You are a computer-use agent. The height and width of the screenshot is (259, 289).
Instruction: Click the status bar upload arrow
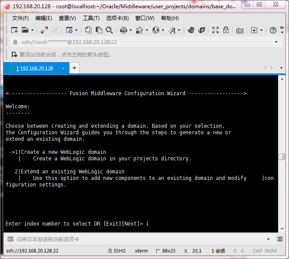coord(235,251)
